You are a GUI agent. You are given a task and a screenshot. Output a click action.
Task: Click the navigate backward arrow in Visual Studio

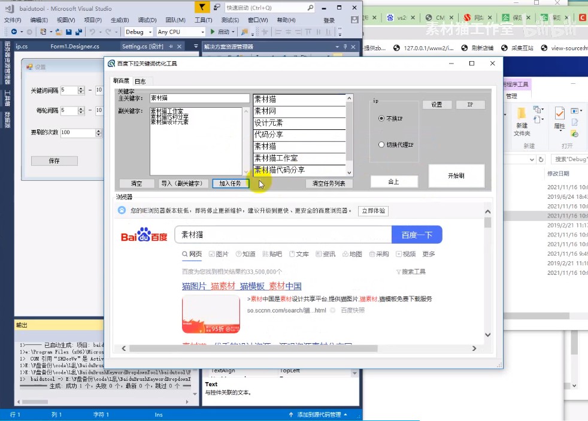click(14, 32)
